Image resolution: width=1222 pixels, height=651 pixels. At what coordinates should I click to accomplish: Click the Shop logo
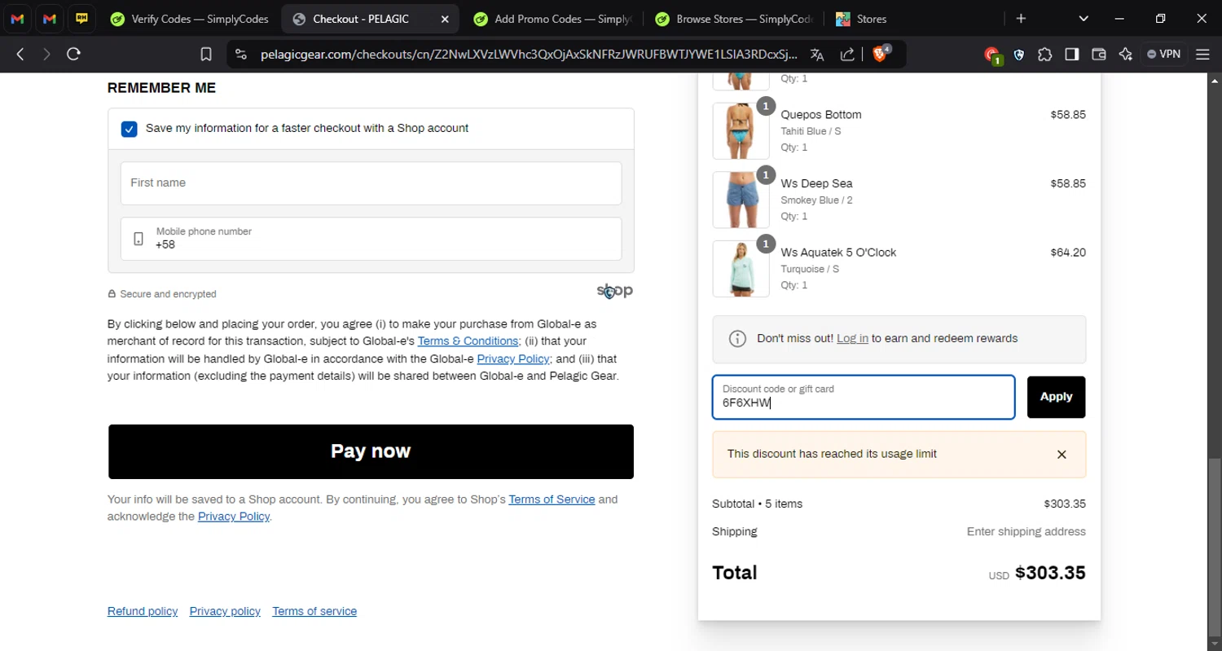pyautogui.click(x=615, y=291)
